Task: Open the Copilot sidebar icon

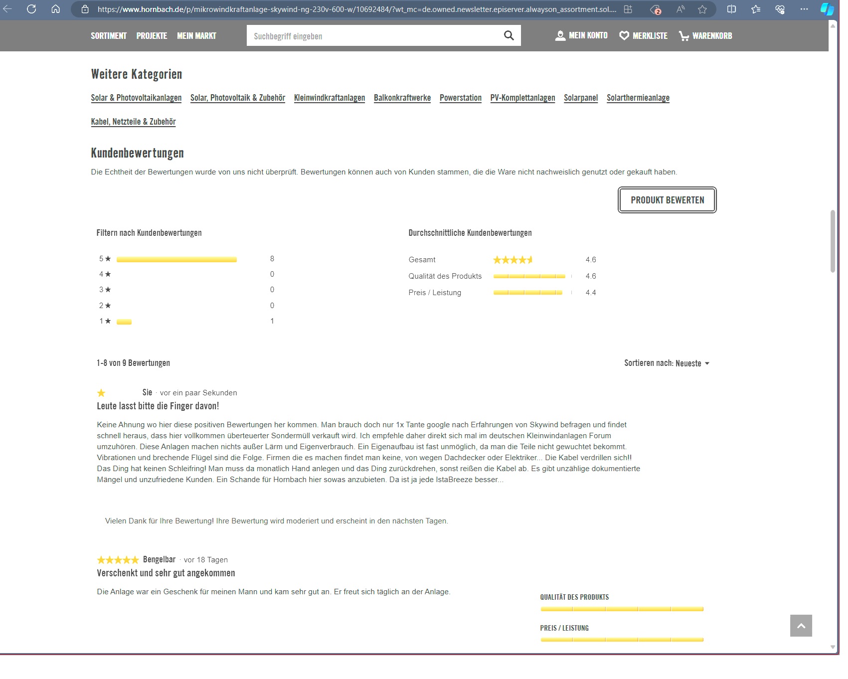Action: tap(827, 9)
